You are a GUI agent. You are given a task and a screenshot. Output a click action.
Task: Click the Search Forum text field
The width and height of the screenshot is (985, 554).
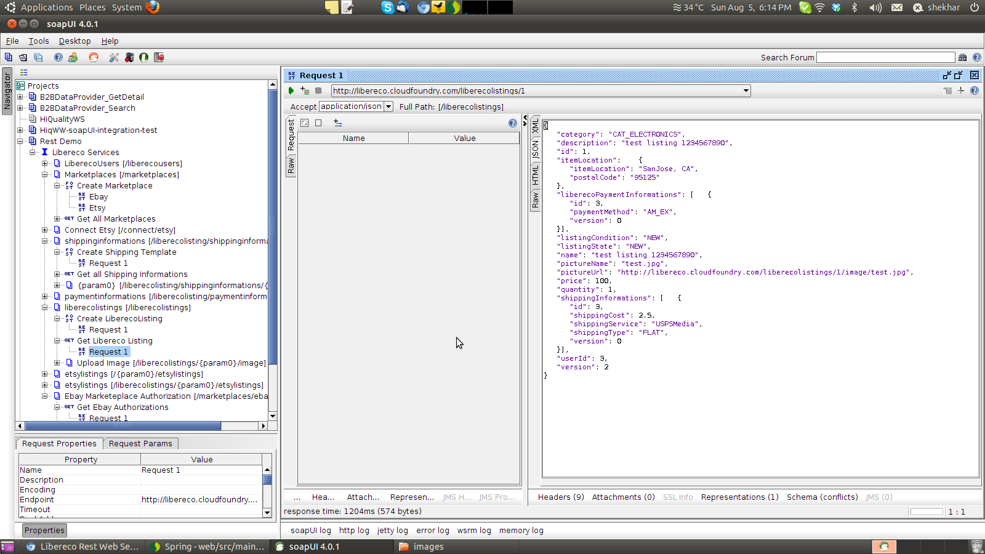tap(885, 57)
